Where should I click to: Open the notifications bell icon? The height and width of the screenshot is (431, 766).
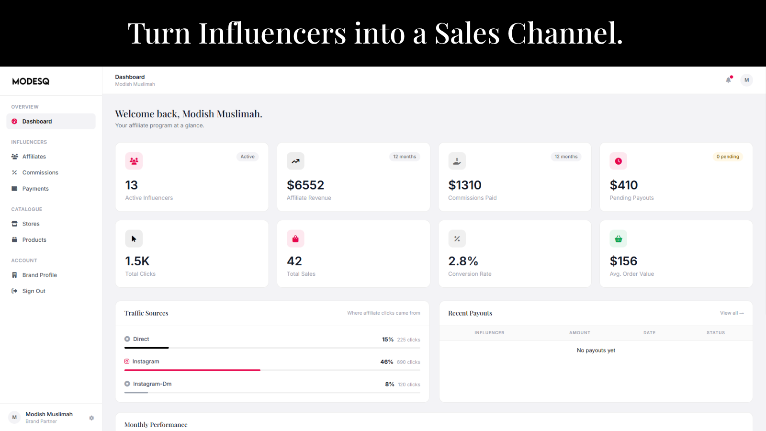[728, 80]
